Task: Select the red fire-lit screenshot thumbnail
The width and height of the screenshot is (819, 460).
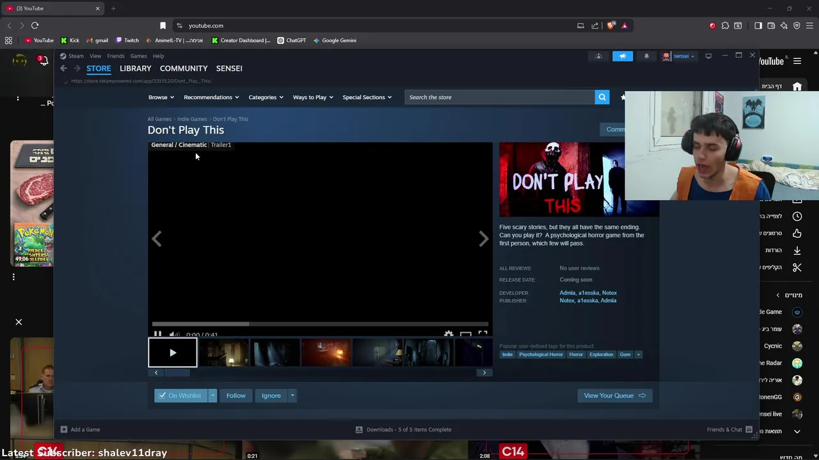Action: (x=326, y=353)
